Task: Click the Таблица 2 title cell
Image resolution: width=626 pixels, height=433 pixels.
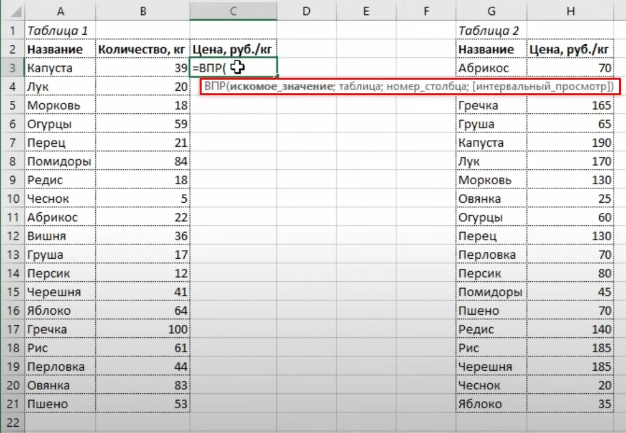Action: [x=491, y=30]
